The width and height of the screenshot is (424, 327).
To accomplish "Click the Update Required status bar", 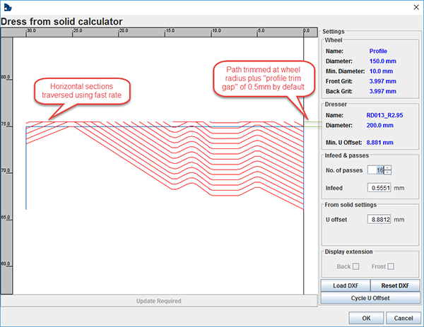I will tap(158, 301).
